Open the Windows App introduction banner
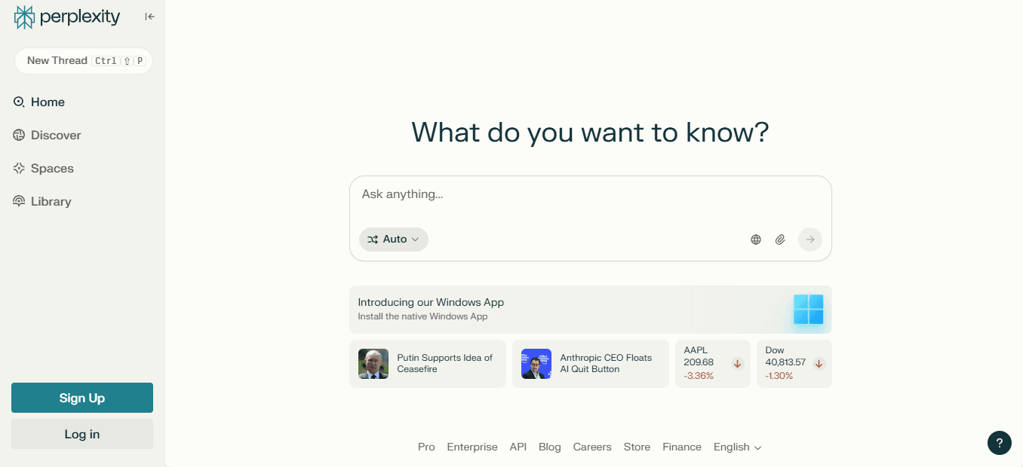The height and width of the screenshot is (467, 1023). click(591, 310)
